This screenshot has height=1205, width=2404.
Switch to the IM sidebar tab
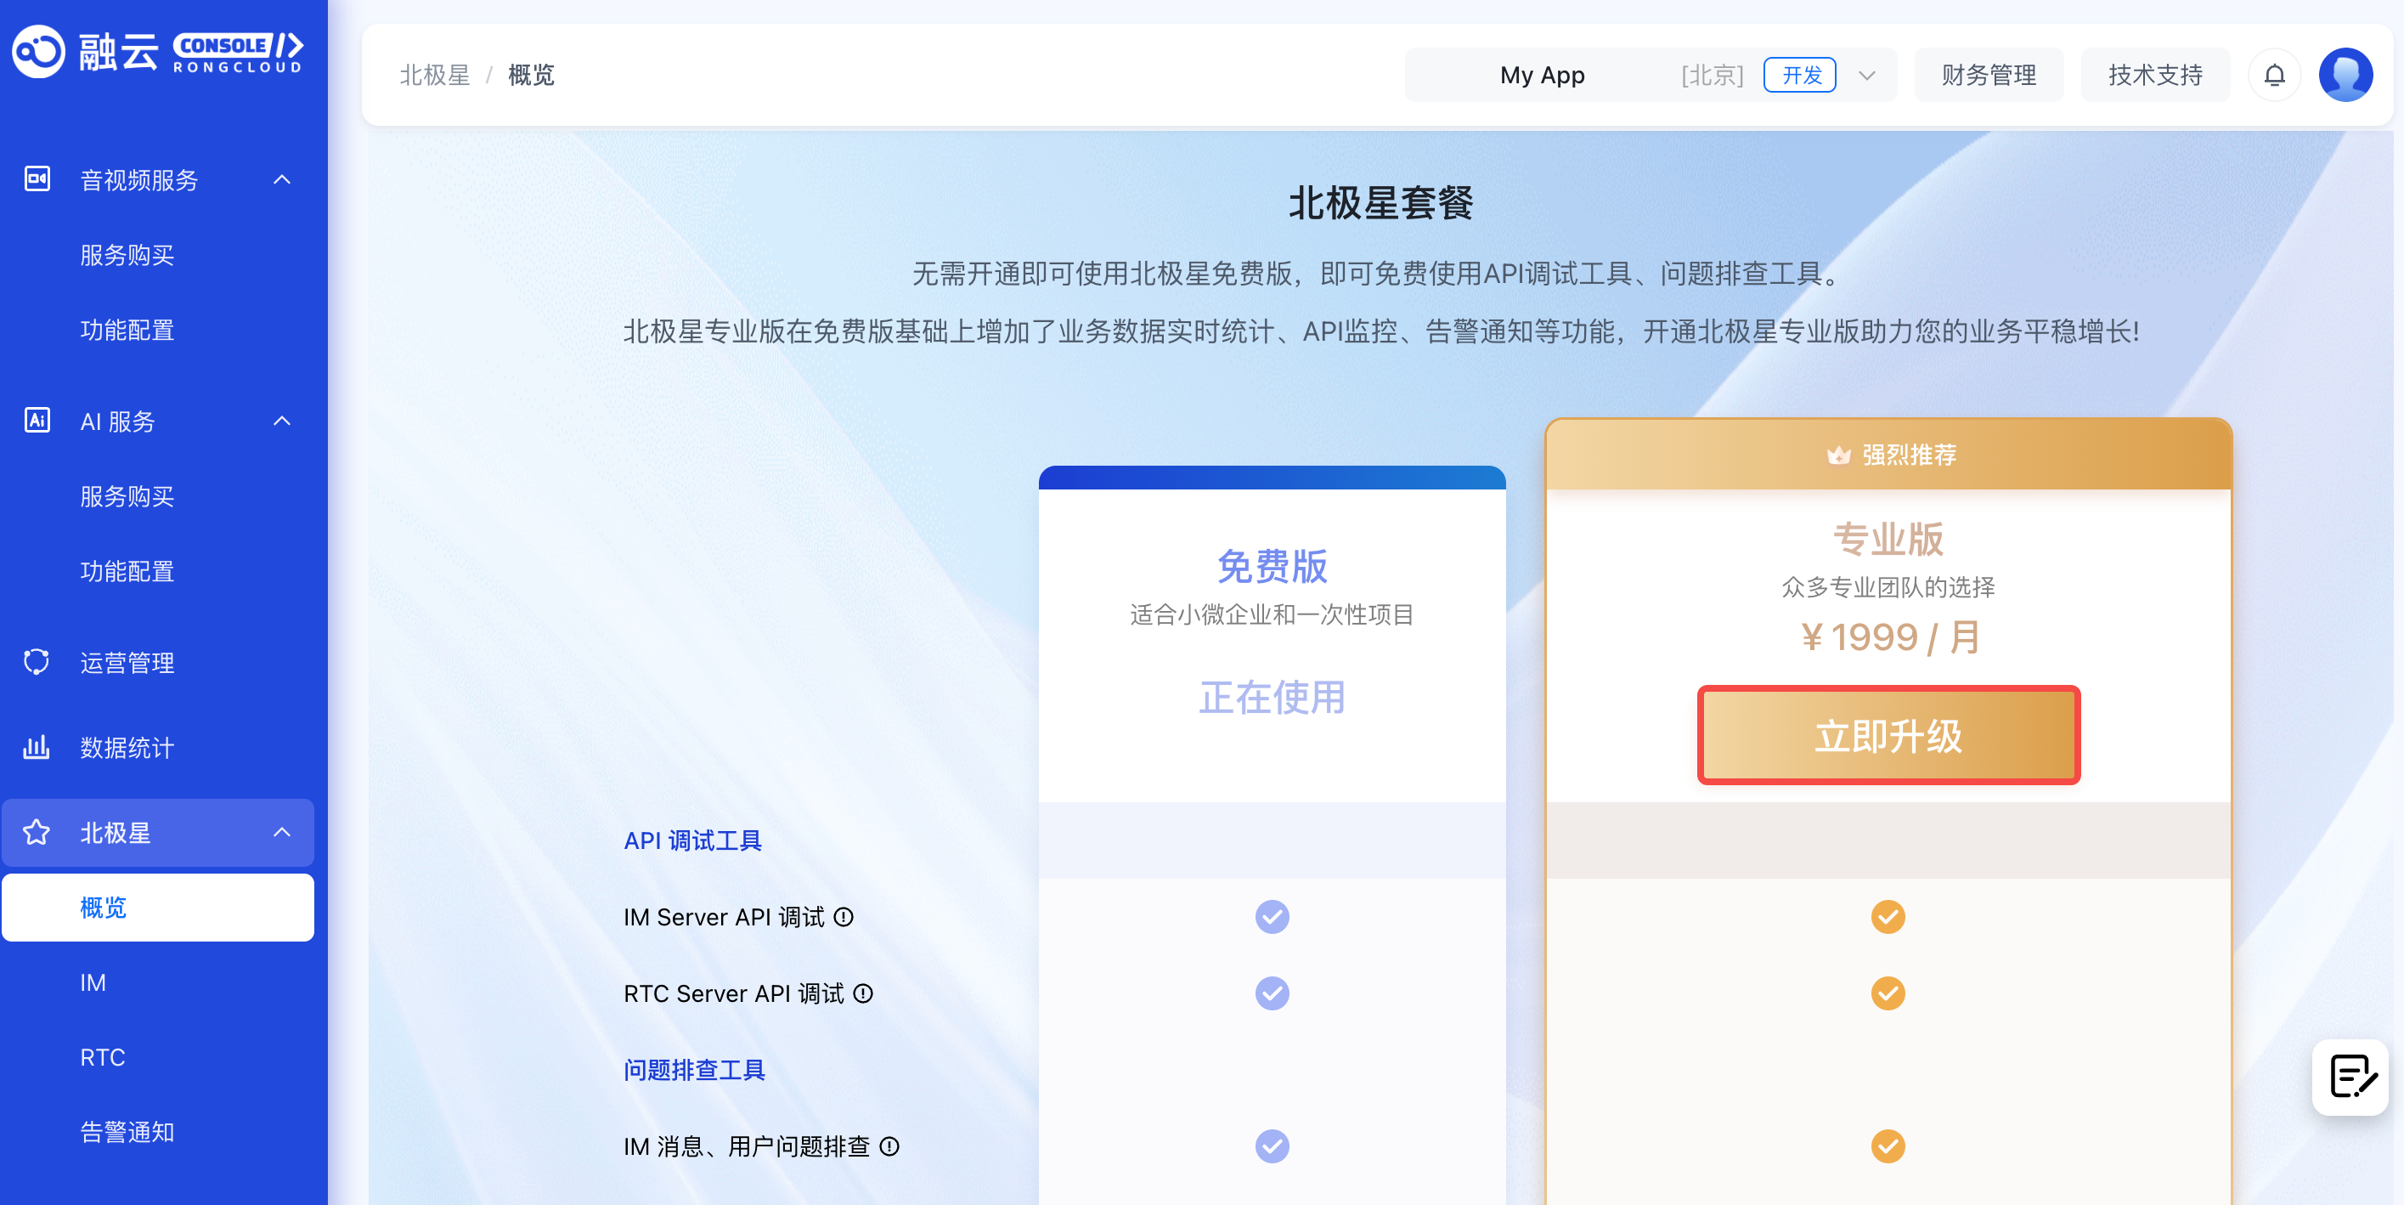[x=93, y=982]
